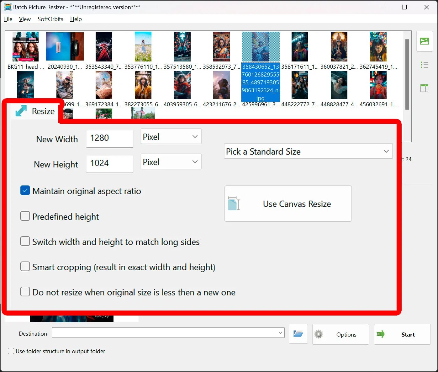Image resolution: width=438 pixels, height=372 pixels.
Task: Click file name 425996961_3 label
Action: coord(261,104)
